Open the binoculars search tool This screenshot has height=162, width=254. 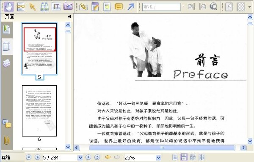click(x=44, y=7)
